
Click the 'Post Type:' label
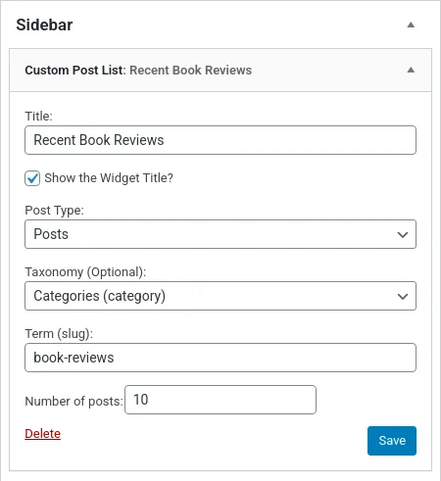pyautogui.click(x=54, y=211)
